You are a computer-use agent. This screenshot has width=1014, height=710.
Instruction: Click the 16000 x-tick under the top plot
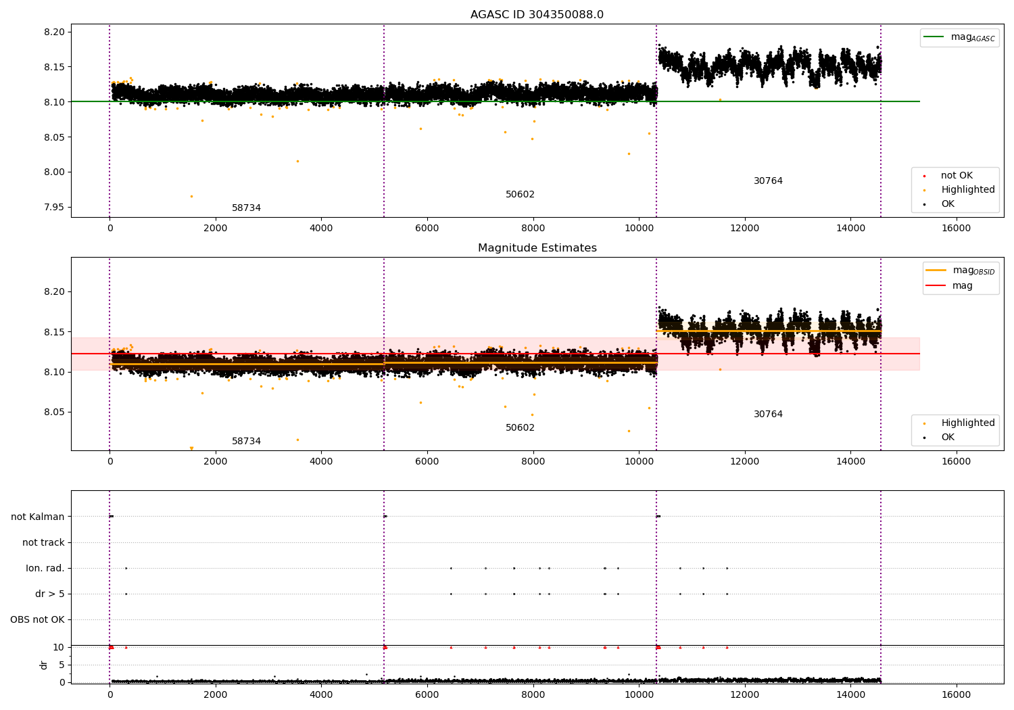[956, 229]
